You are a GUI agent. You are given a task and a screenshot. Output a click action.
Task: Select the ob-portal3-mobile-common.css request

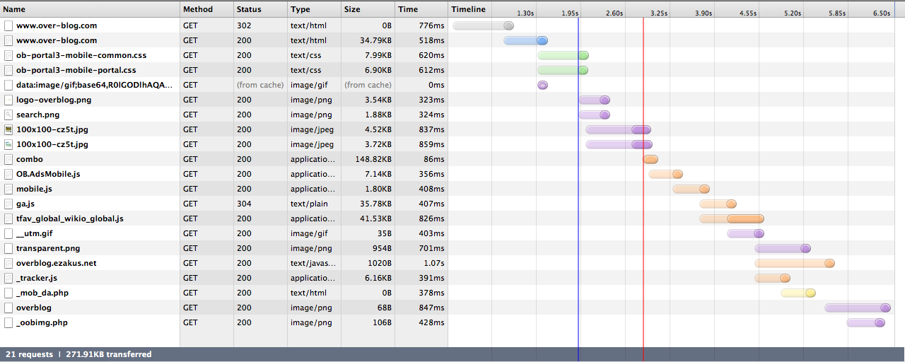click(81, 55)
